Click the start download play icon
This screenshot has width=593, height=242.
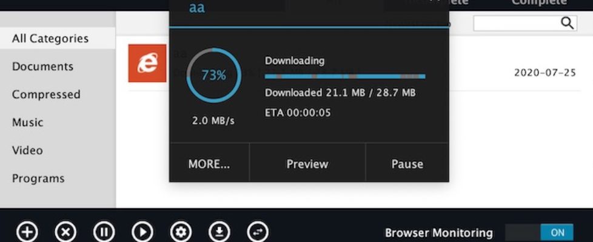[142, 232]
